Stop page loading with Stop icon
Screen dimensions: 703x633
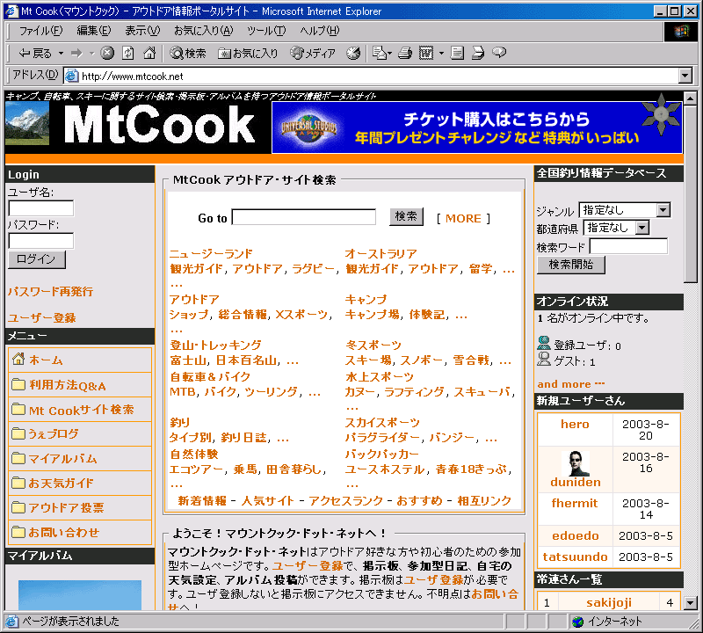106,54
